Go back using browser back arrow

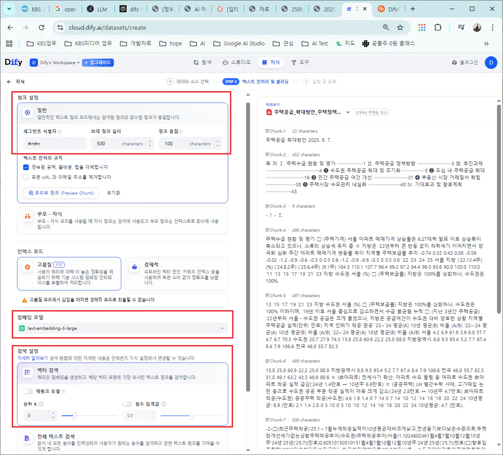pyautogui.click(x=10, y=27)
